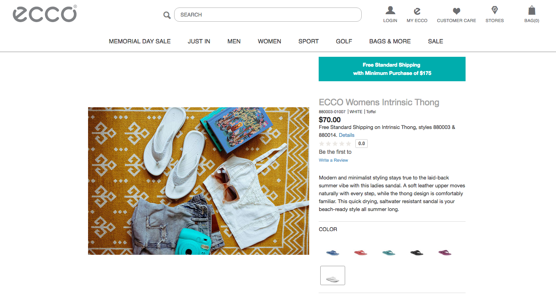Select the red thong color swatch
Viewport: 556px width, 295px height.
coord(361,253)
